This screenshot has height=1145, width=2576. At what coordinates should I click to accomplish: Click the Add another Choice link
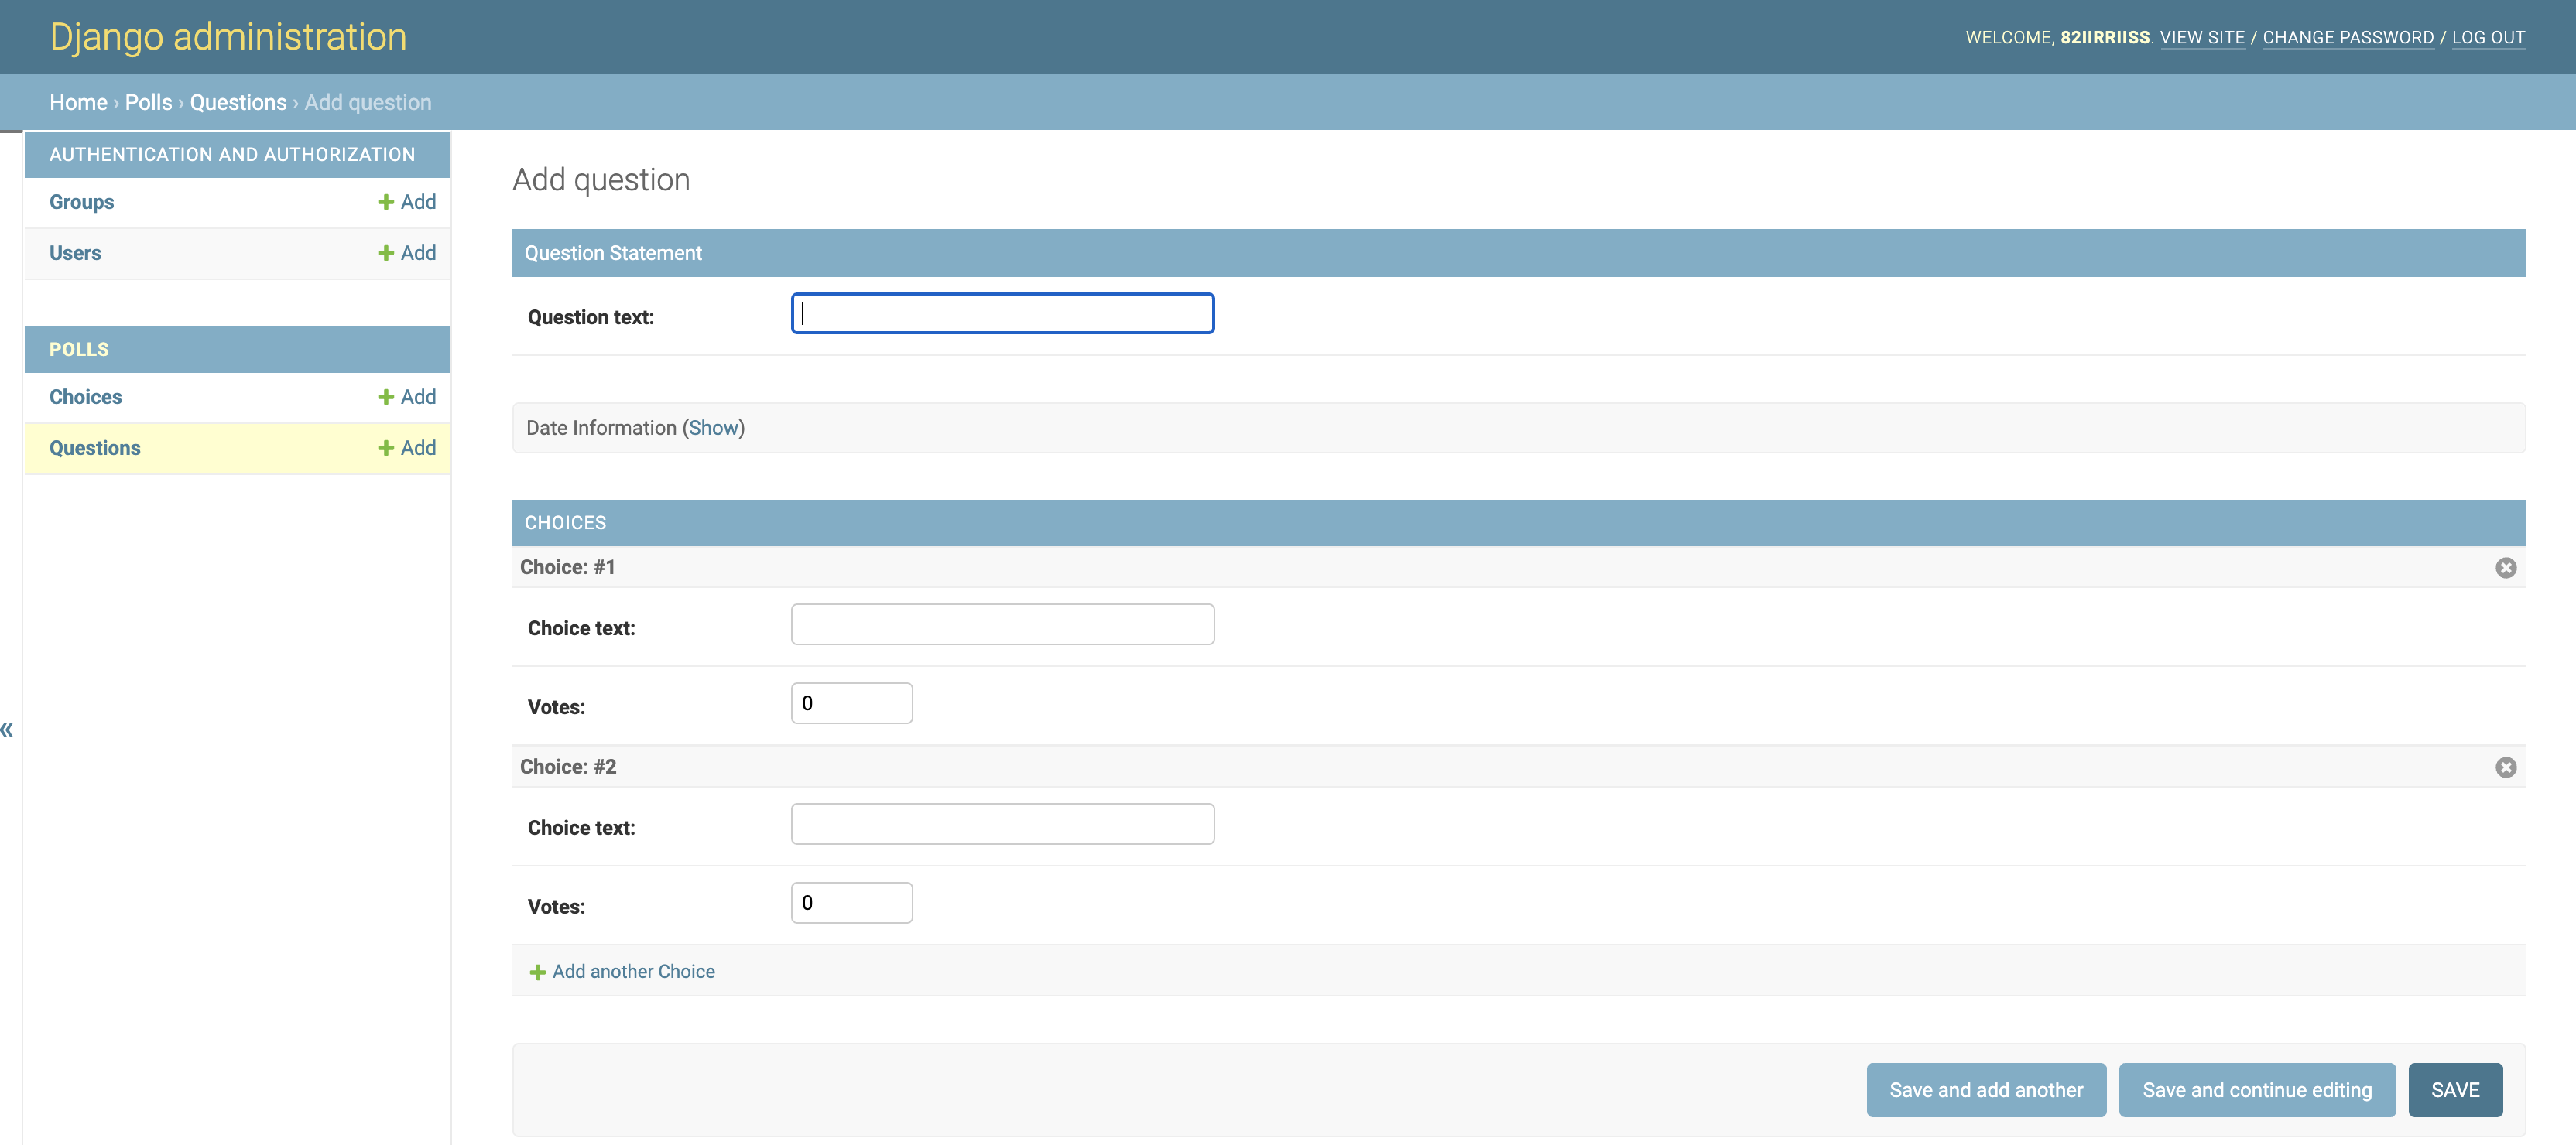(x=622, y=971)
